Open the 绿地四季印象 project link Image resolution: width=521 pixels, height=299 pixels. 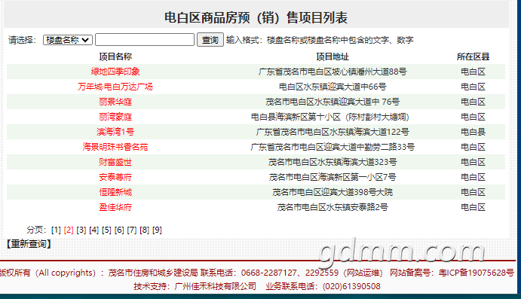click(115, 72)
